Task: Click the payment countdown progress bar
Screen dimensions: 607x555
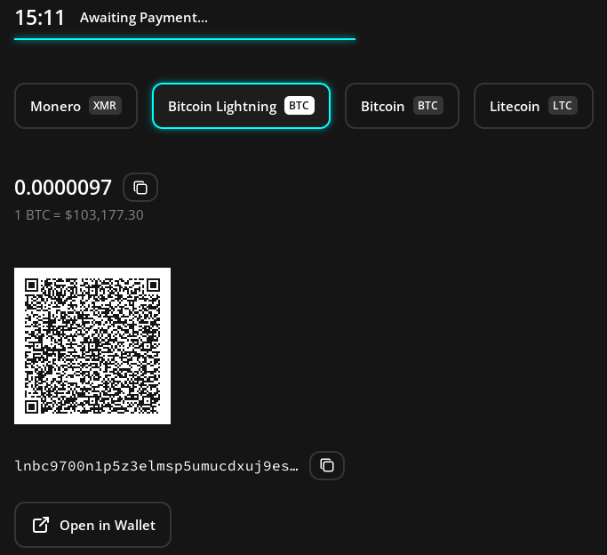Action: pos(185,39)
